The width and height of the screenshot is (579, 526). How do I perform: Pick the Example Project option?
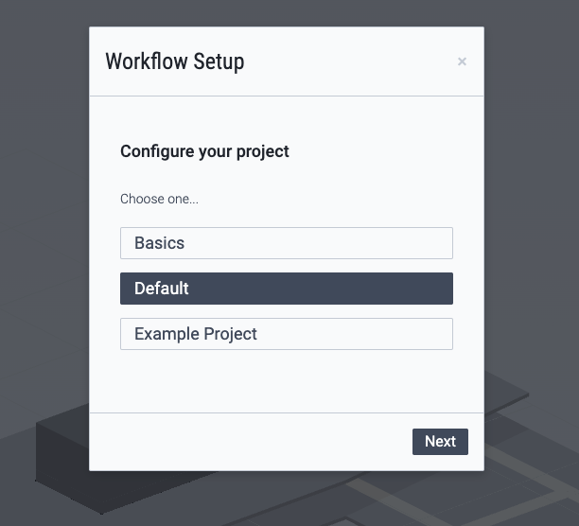(286, 334)
